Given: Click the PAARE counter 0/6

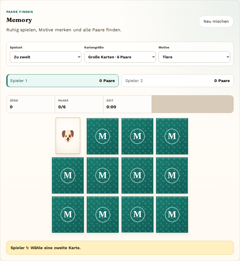Looking at the screenshot, I should 62,107.
